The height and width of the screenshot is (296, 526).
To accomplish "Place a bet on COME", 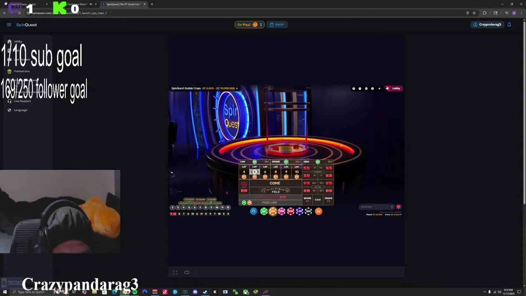I will [276, 183].
